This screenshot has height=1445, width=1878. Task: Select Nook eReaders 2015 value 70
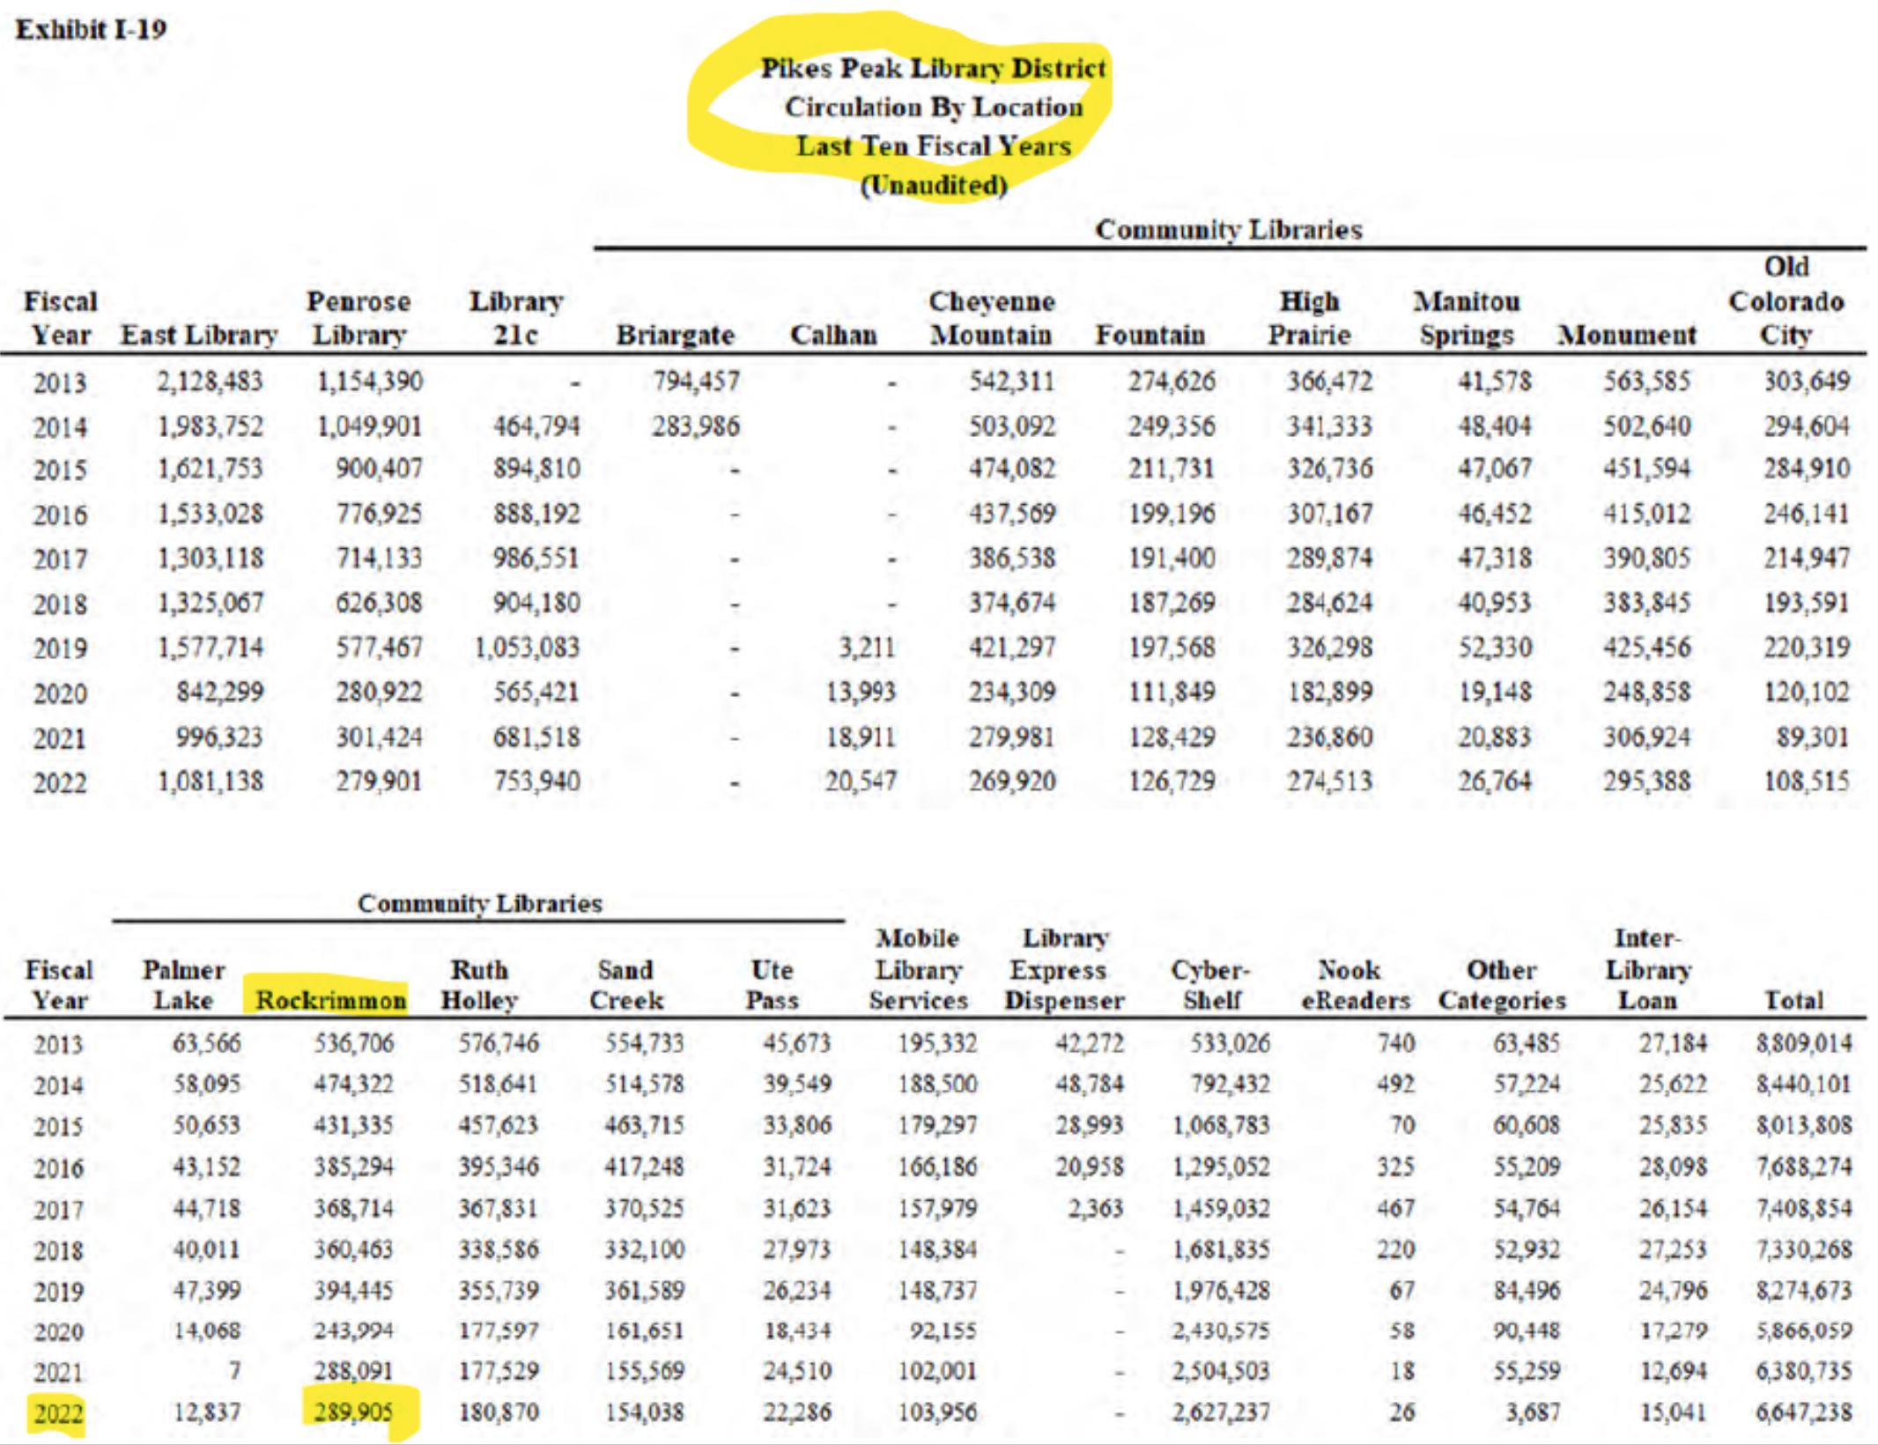[x=1402, y=1125]
